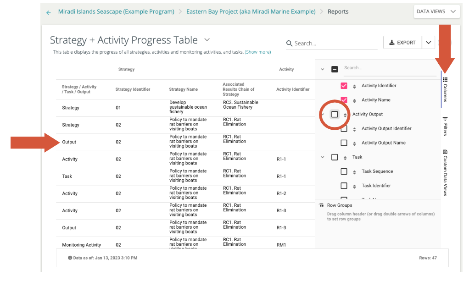Viewport: 469px width, 281px height.
Task: Click drag handle beside Activity Output Identifier
Action: (354, 129)
